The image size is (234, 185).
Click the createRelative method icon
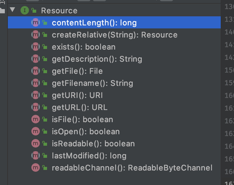[36, 35]
